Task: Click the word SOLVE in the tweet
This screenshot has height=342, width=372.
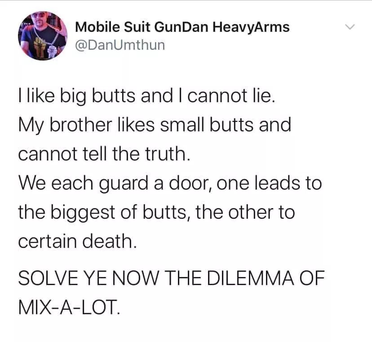Action: (x=49, y=278)
